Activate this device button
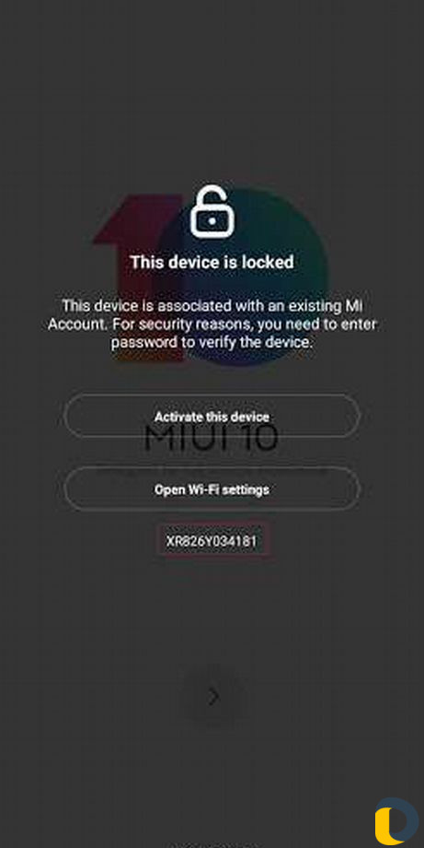Viewport: 424px width, 848px height. pyautogui.click(x=212, y=417)
